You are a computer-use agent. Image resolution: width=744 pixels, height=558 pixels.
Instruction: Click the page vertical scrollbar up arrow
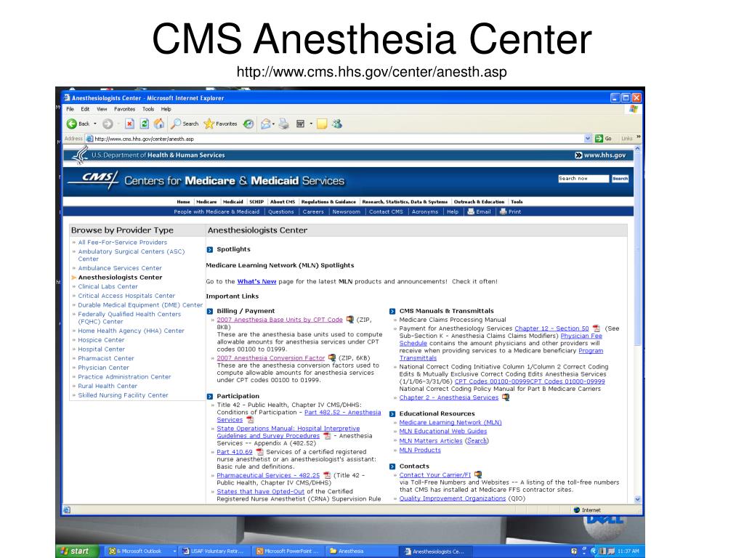pos(638,148)
